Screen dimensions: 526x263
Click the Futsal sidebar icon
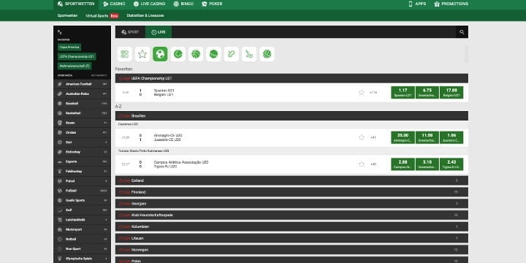[60, 181]
